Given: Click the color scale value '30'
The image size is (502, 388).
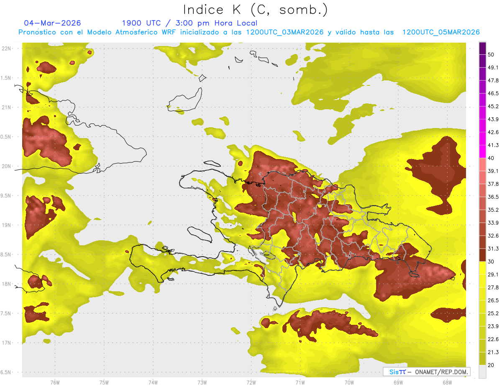Looking at the screenshot, I should pyautogui.click(x=492, y=262).
